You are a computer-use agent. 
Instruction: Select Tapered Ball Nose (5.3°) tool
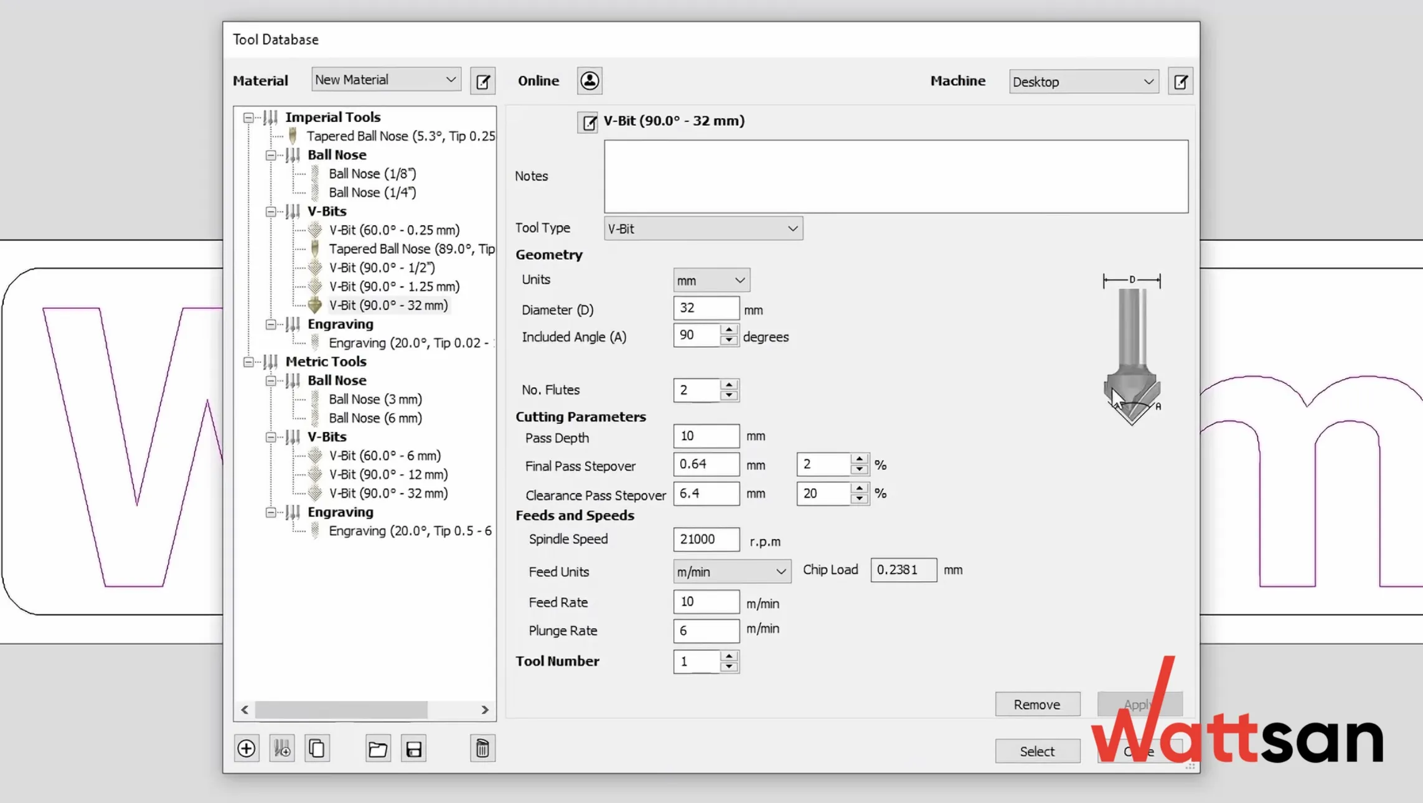pos(400,136)
